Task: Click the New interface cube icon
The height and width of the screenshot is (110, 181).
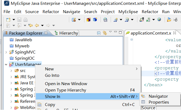Action: tap(95, 20)
